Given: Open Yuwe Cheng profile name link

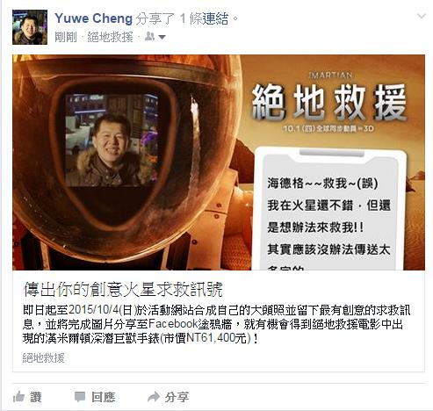Looking at the screenshot, I should pos(93,18).
